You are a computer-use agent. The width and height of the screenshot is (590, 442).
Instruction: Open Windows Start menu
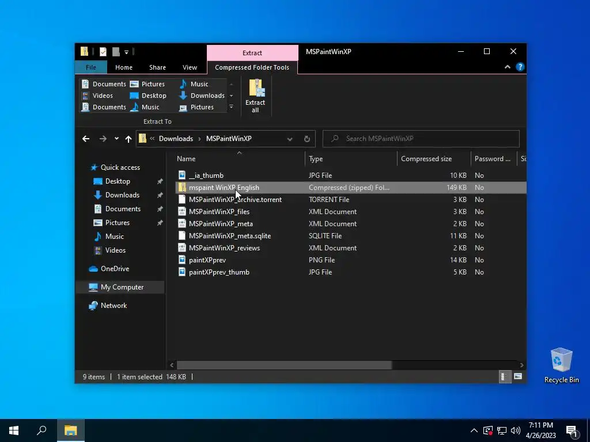point(14,430)
